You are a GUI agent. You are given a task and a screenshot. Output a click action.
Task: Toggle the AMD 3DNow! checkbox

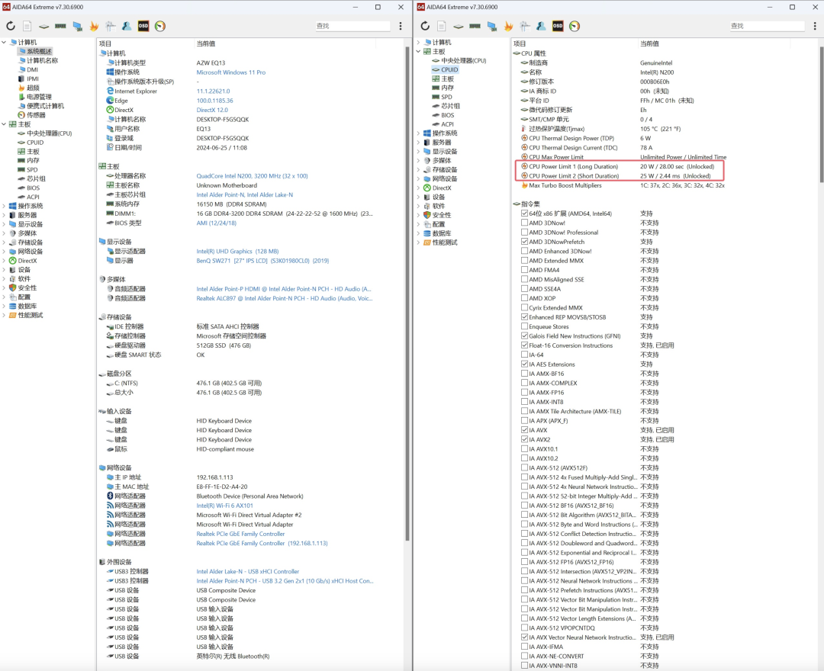[524, 223]
